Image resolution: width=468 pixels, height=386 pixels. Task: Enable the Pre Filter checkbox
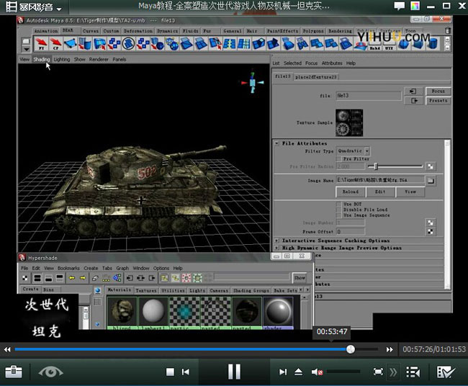click(339, 159)
